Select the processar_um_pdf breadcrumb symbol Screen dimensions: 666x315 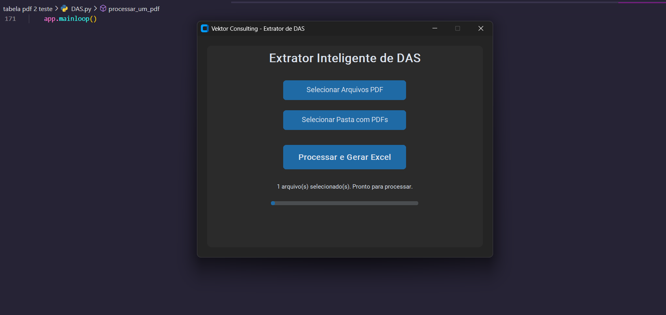pos(134,9)
